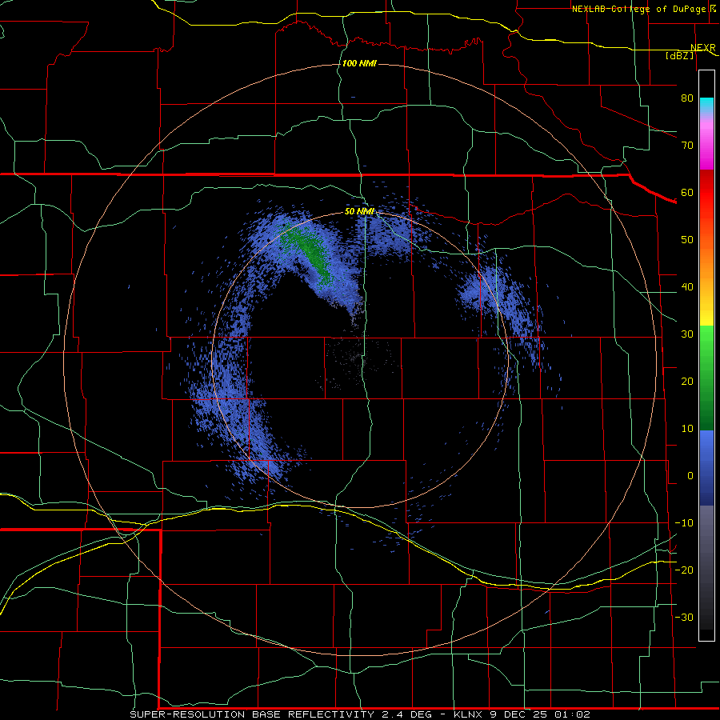Click "SUPER-RESOLUTION BASE REFLECTIVITY" in the caption
Image resolution: width=720 pixels, height=720 pixels.
252,714
